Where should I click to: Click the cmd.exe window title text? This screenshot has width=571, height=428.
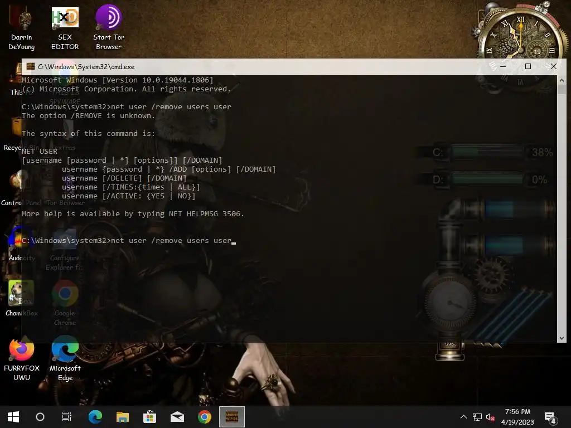click(86, 67)
